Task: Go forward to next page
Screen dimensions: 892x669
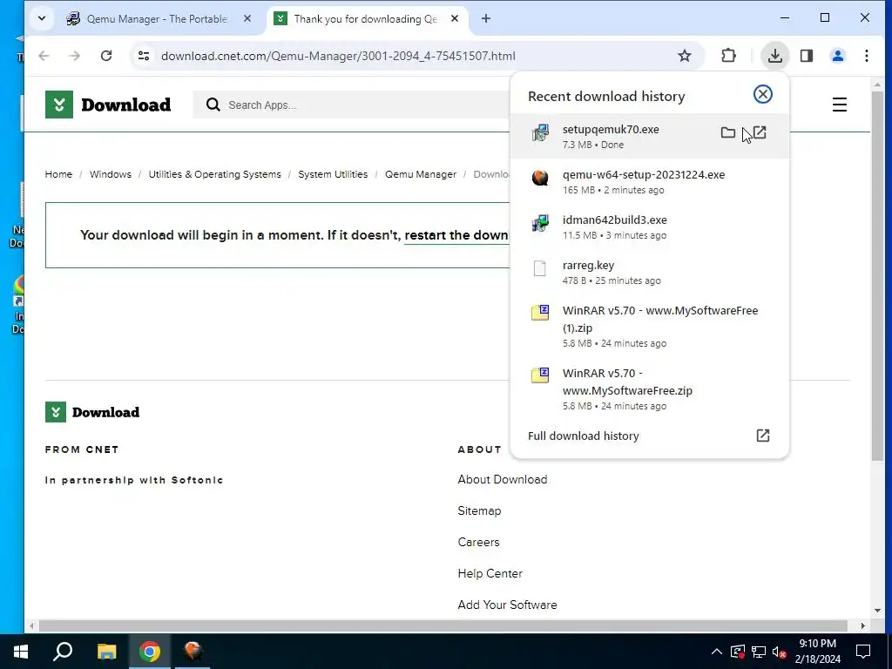Action: pyautogui.click(x=75, y=56)
